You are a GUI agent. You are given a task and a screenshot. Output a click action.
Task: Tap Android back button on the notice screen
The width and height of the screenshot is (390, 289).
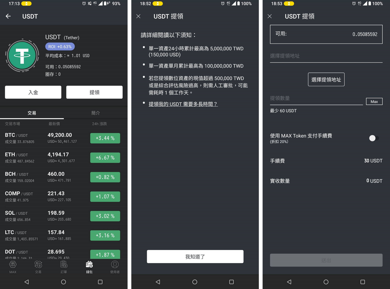tap(158, 282)
